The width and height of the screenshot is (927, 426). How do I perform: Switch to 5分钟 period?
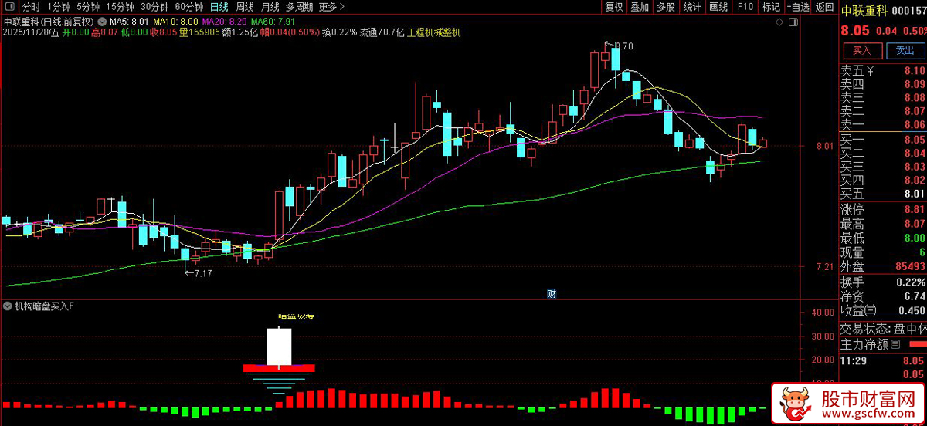click(x=88, y=7)
